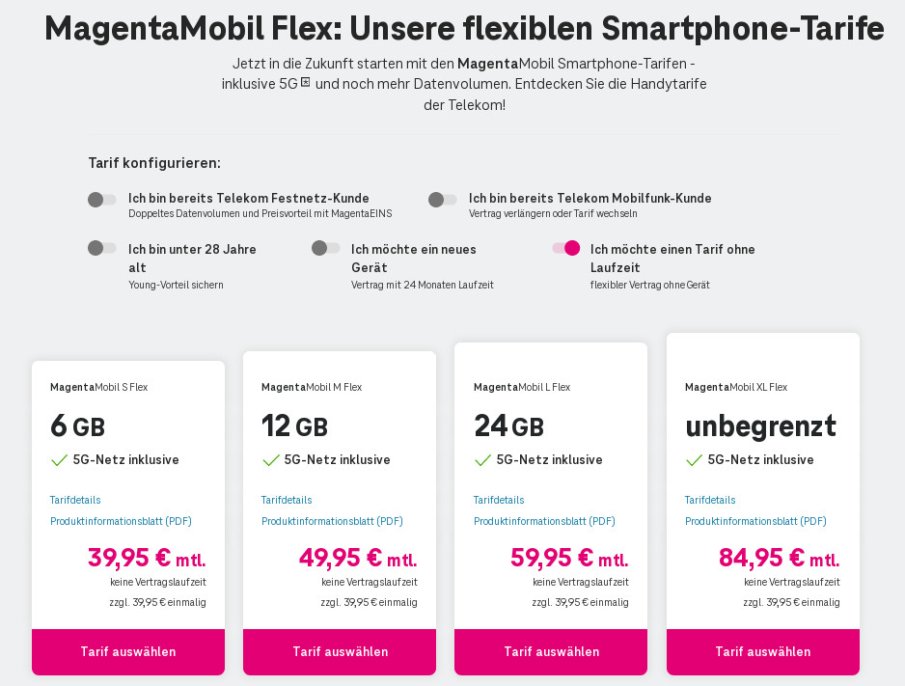The height and width of the screenshot is (686, 905).
Task: Toggle the new device option switch
Action: 325,248
